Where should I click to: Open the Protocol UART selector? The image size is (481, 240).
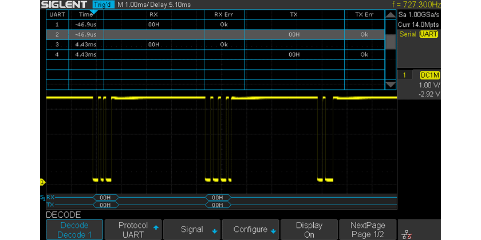[133, 230]
